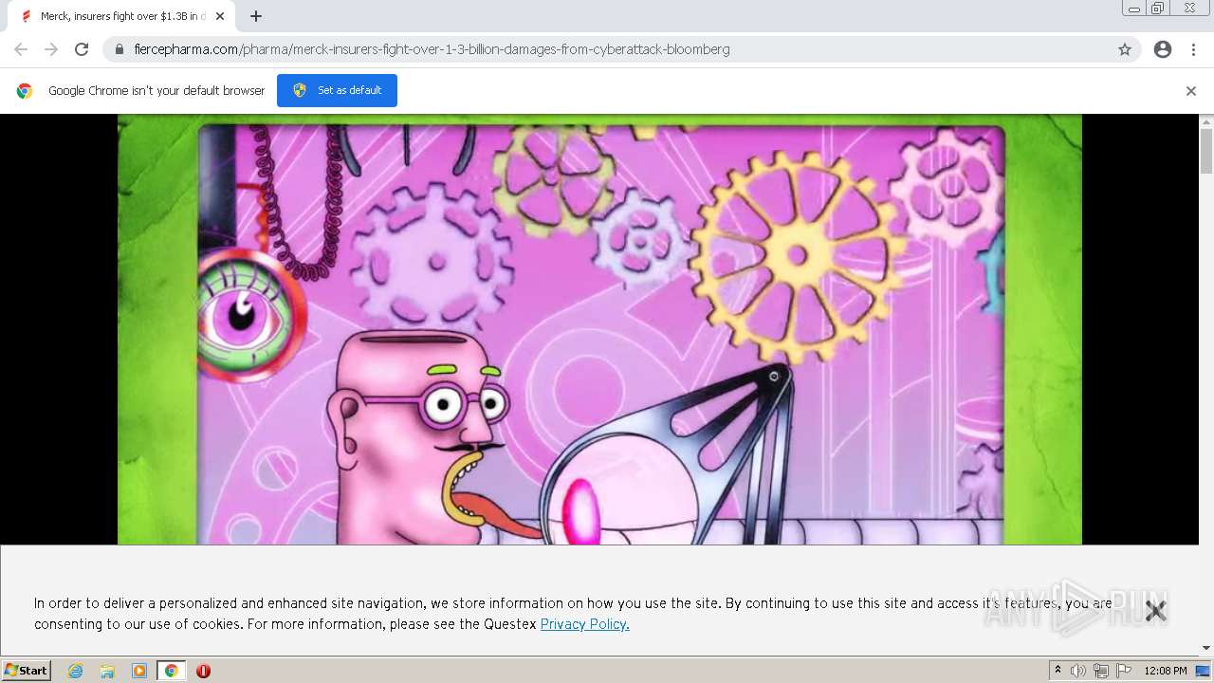Open the network connection tray icon

click(1101, 671)
